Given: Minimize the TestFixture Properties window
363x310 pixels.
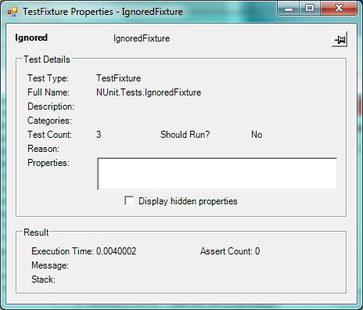Looking at the screenshot, I should coord(289,9).
